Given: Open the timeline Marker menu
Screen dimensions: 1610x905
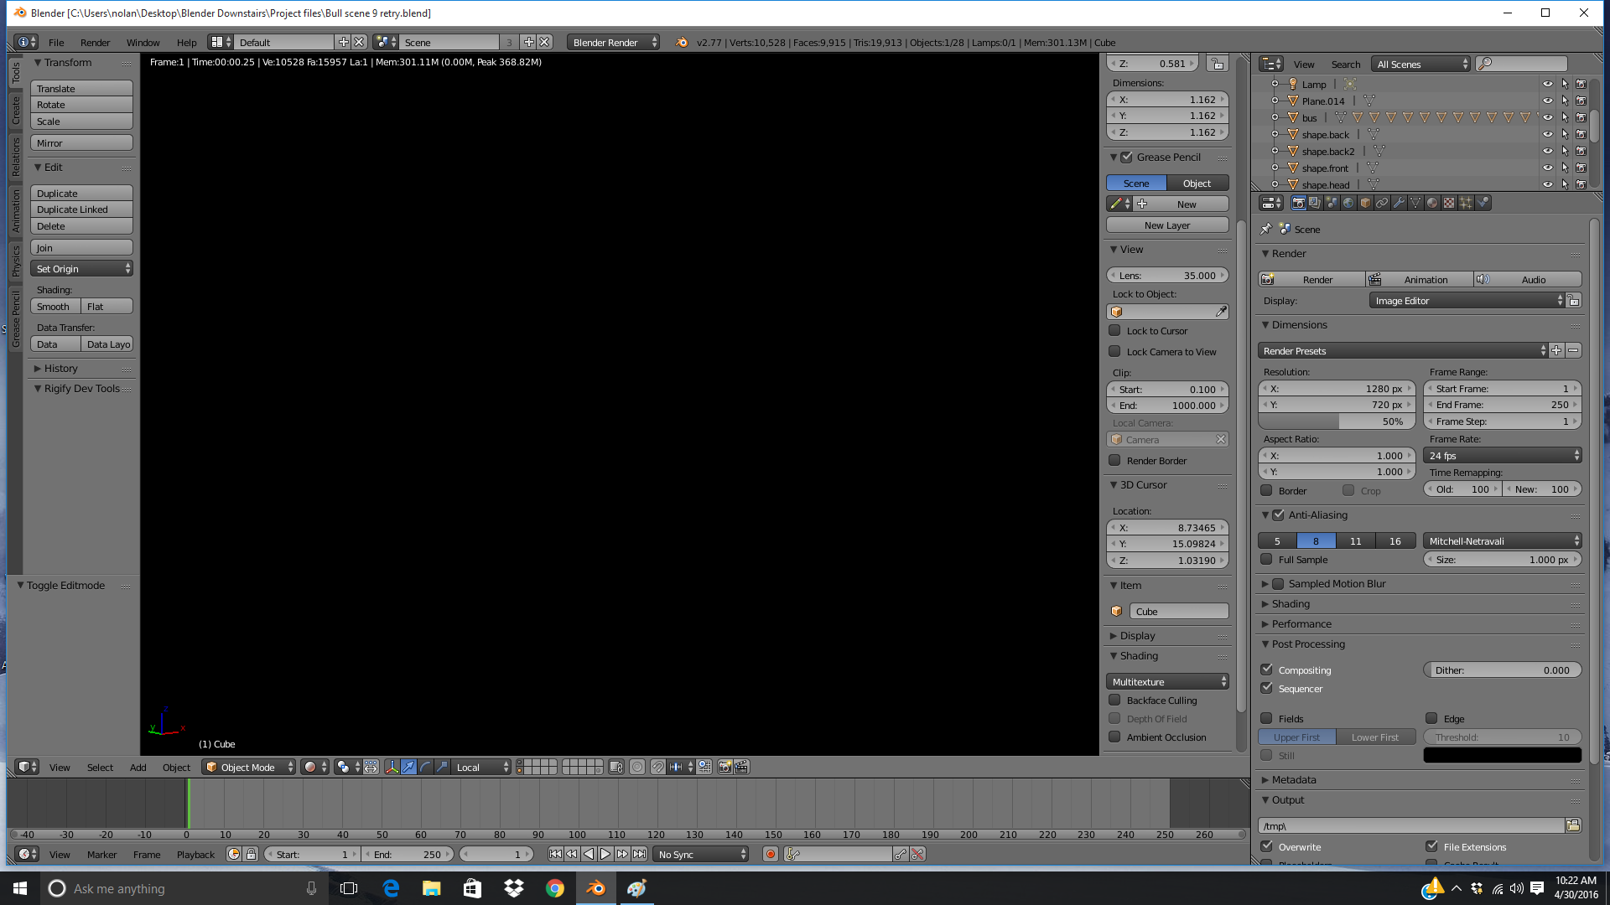Looking at the screenshot, I should (x=101, y=854).
